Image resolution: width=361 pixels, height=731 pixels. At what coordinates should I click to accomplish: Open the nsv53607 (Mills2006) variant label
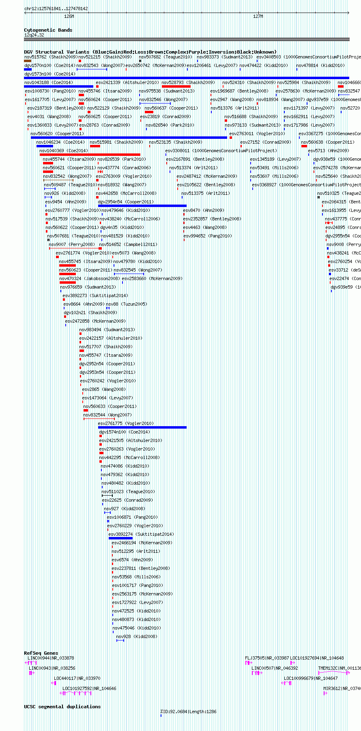point(274,176)
